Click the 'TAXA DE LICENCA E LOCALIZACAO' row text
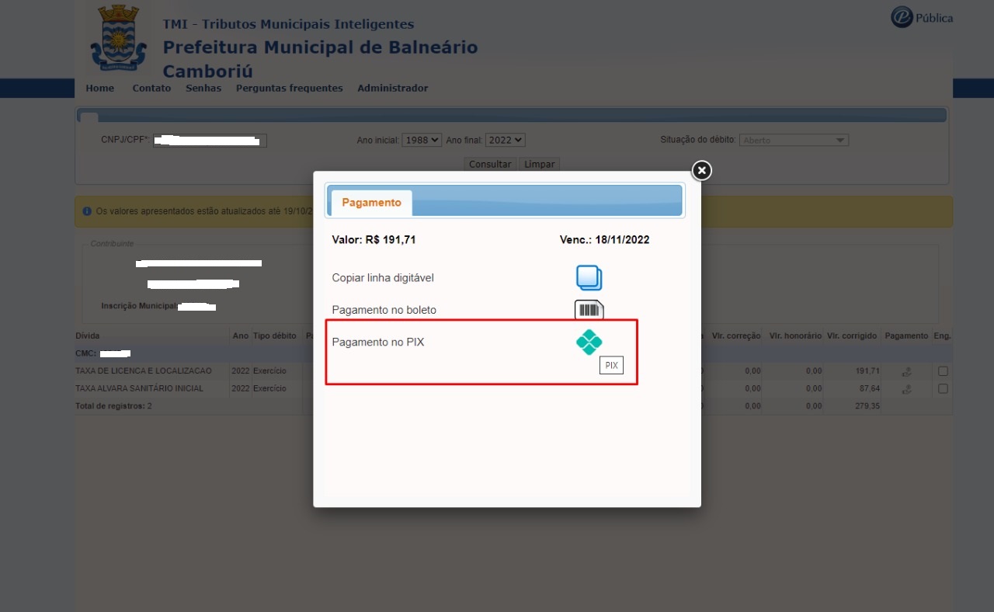The image size is (994, 612). coord(144,371)
